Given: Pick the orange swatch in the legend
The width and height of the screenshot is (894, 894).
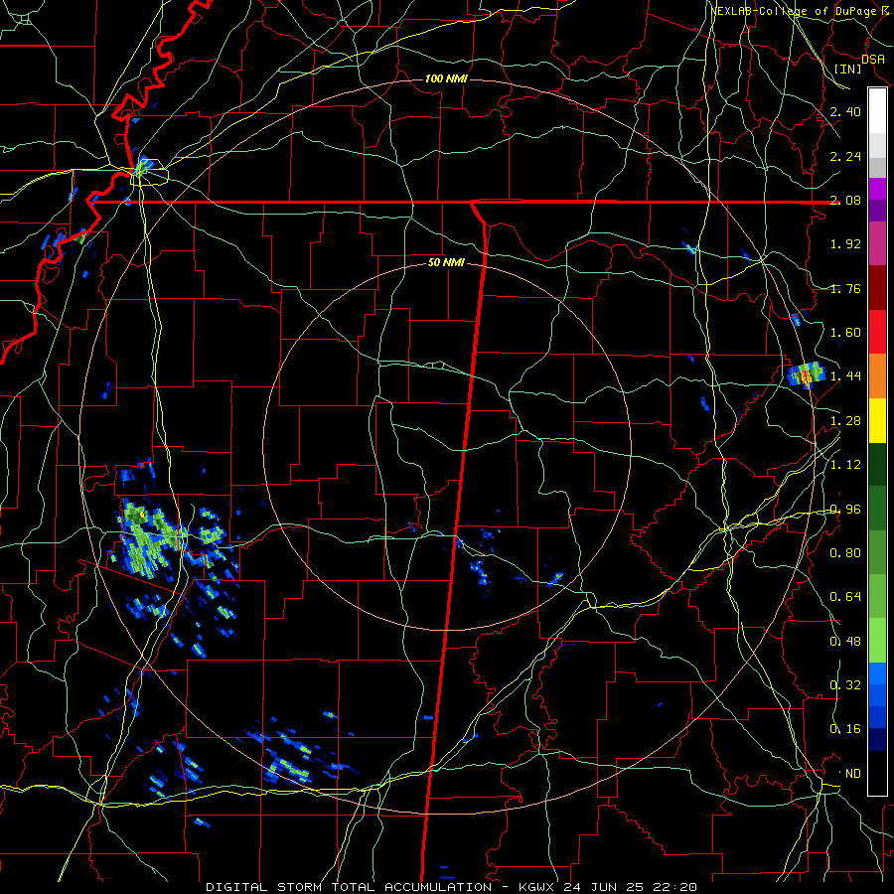Looking at the screenshot, I should click(877, 375).
